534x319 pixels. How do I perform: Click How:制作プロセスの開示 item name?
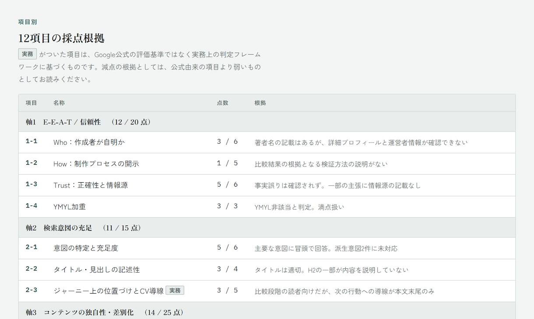click(96, 164)
